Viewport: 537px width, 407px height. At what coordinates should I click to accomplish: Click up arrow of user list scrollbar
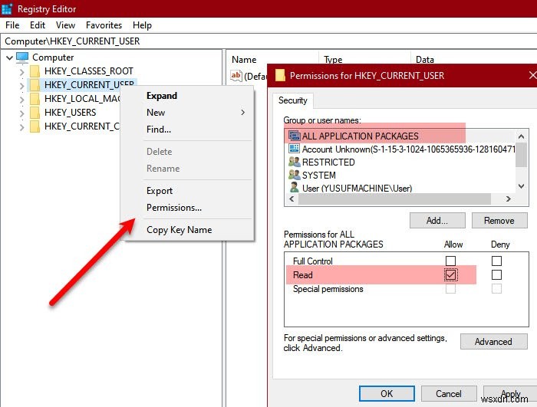521,136
